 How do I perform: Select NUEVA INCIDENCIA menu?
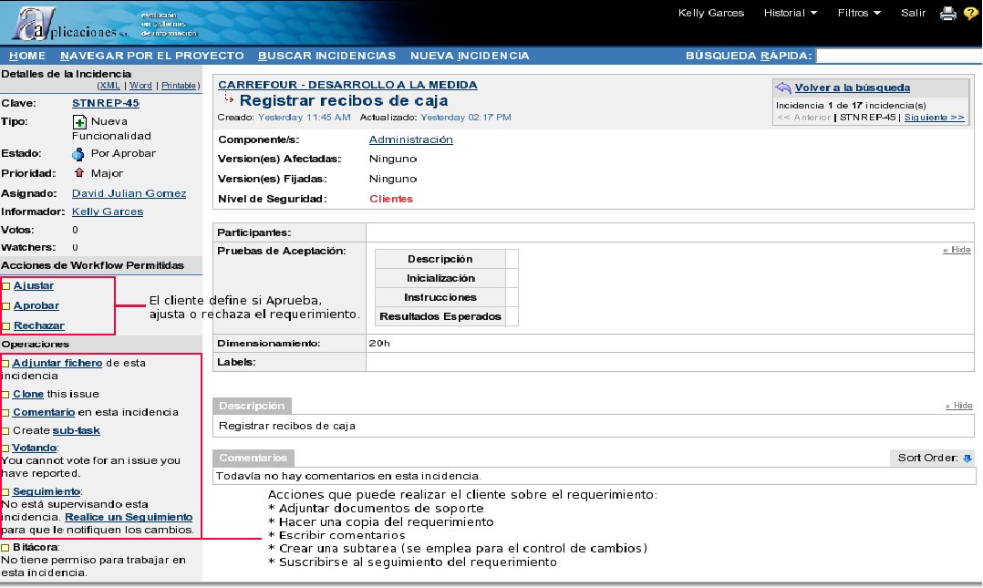470,56
